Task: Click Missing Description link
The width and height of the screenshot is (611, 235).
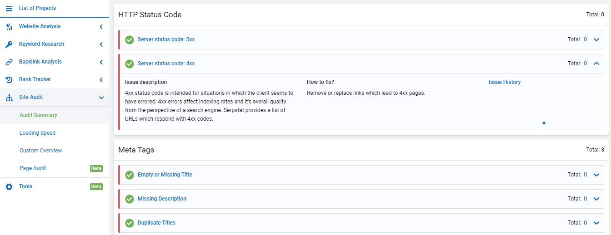Action: [162, 199]
